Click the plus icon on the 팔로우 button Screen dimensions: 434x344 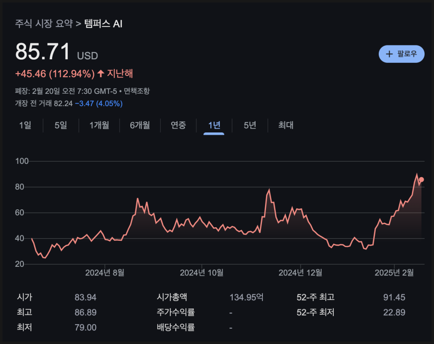(x=389, y=54)
